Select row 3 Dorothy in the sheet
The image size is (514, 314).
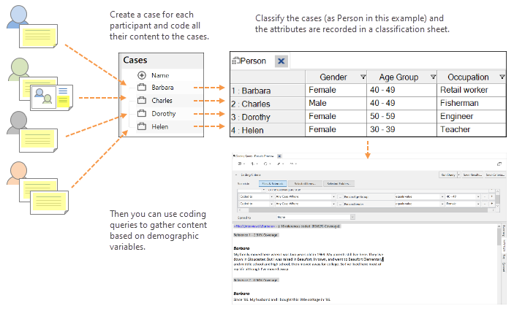[262, 116]
